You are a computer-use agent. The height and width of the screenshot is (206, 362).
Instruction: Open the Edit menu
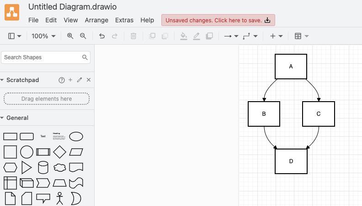pyautogui.click(x=51, y=20)
